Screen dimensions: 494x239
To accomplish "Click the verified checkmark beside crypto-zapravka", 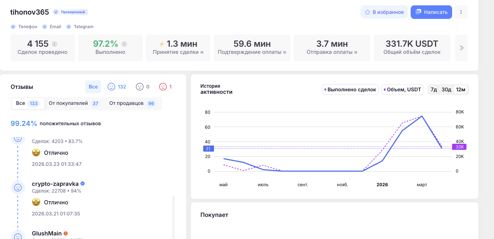I will pos(83,184).
